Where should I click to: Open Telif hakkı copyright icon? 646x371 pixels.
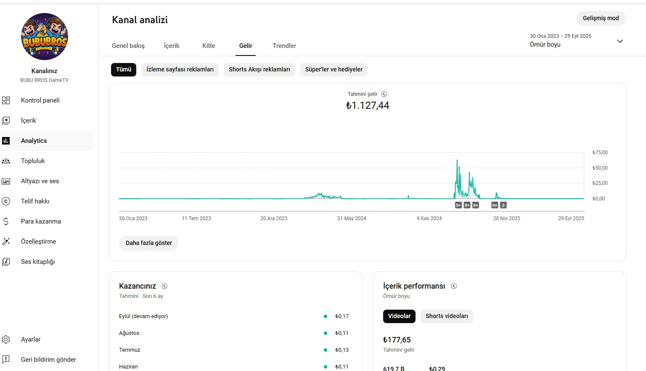[x=6, y=201]
